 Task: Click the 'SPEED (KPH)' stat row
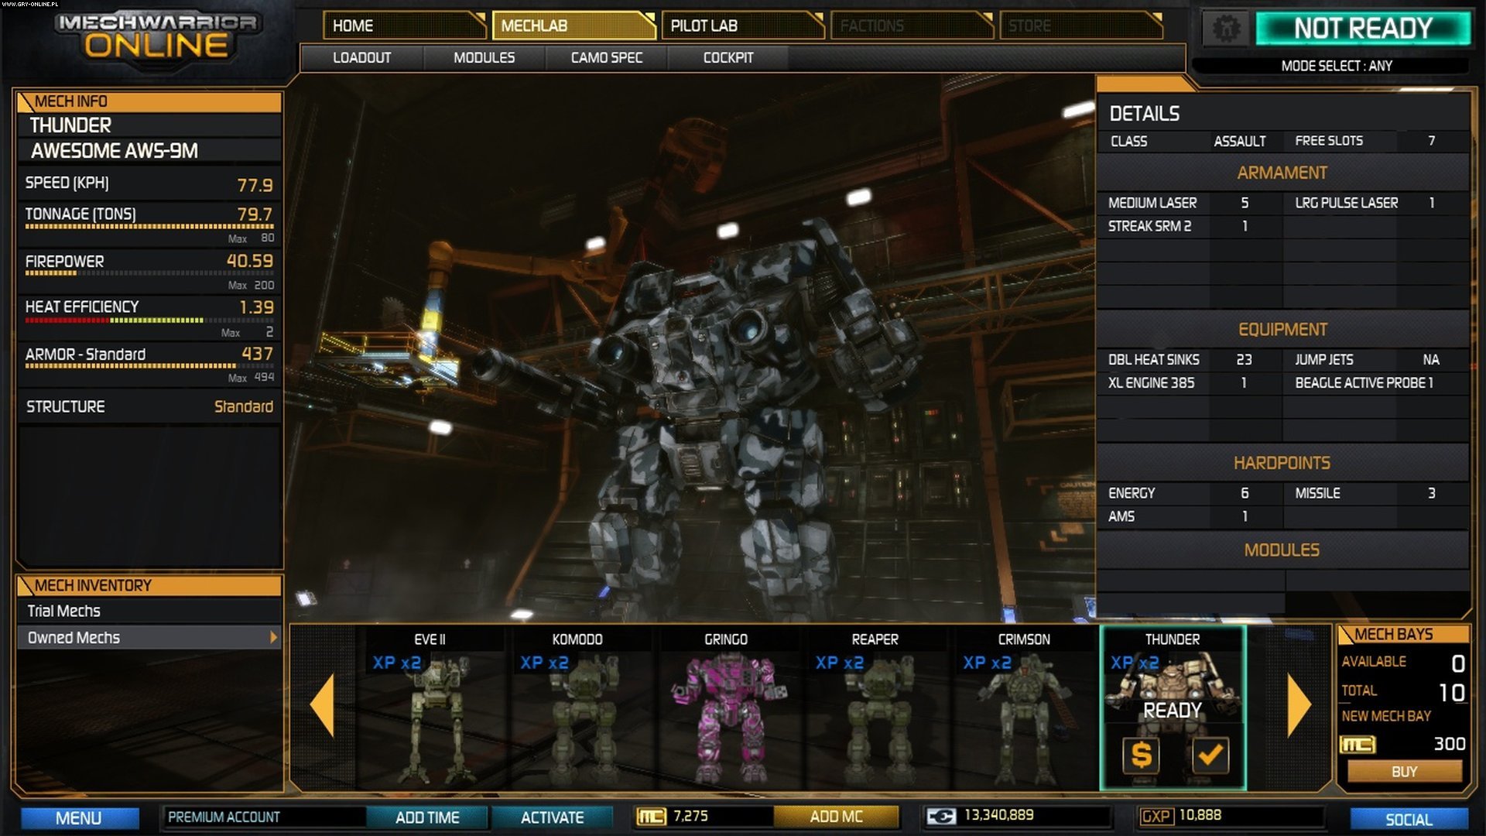[x=149, y=183]
